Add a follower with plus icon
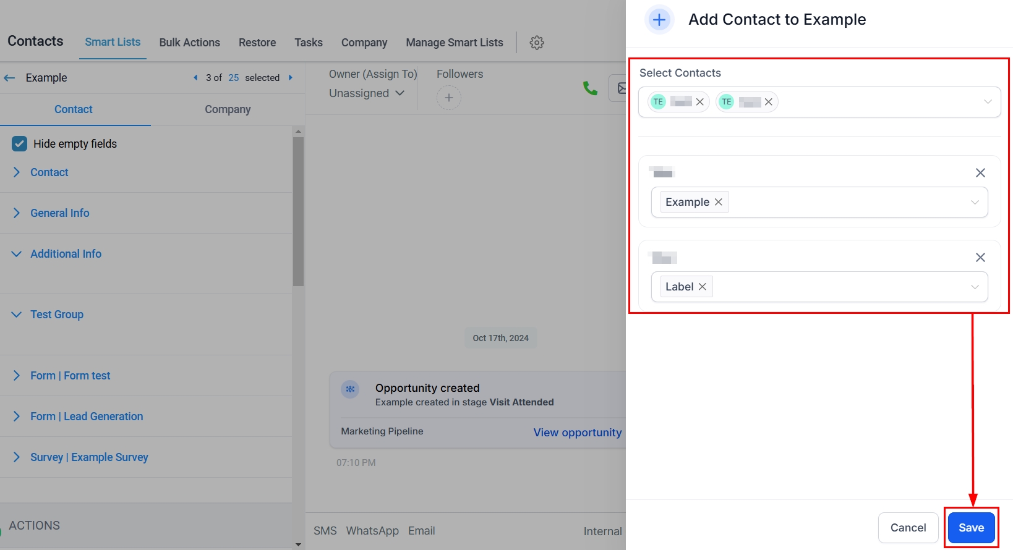Image resolution: width=1013 pixels, height=550 pixels. click(449, 98)
